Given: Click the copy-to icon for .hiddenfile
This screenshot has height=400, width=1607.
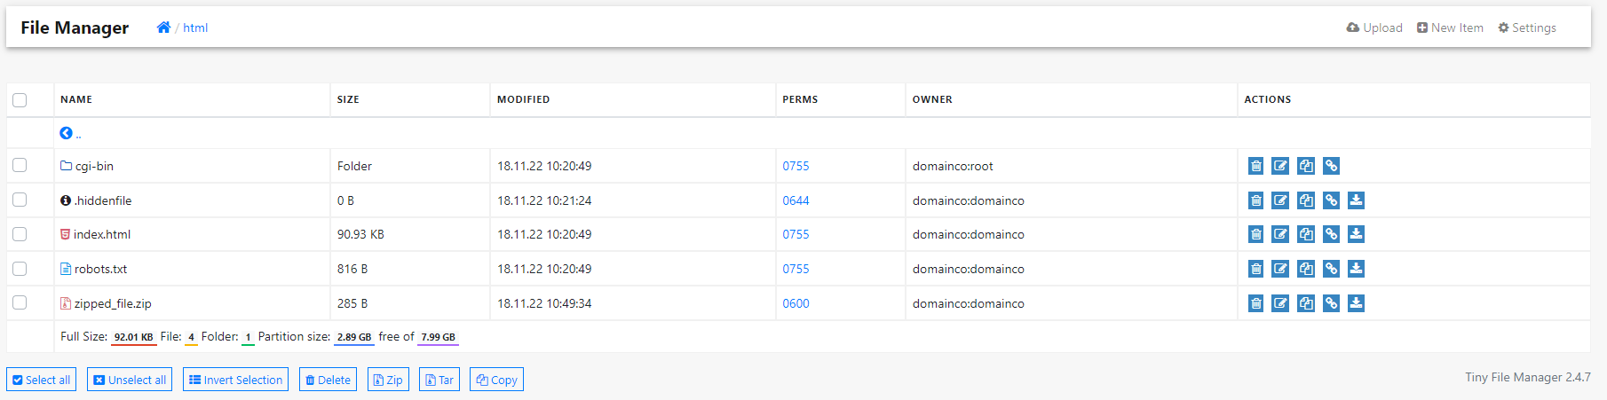Looking at the screenshot, I should (x=1306, y=200).
